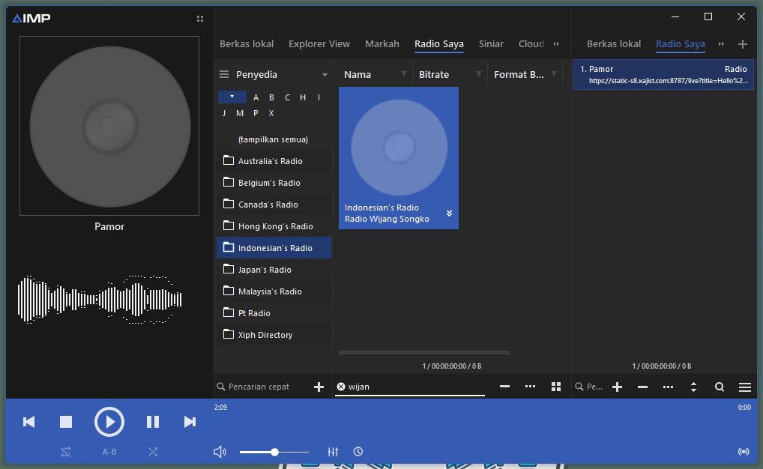Image resolution: width=763 pixels, height=469 pixels.
Task: Select the asterisk alphabet filter
Action: (232, 97)
